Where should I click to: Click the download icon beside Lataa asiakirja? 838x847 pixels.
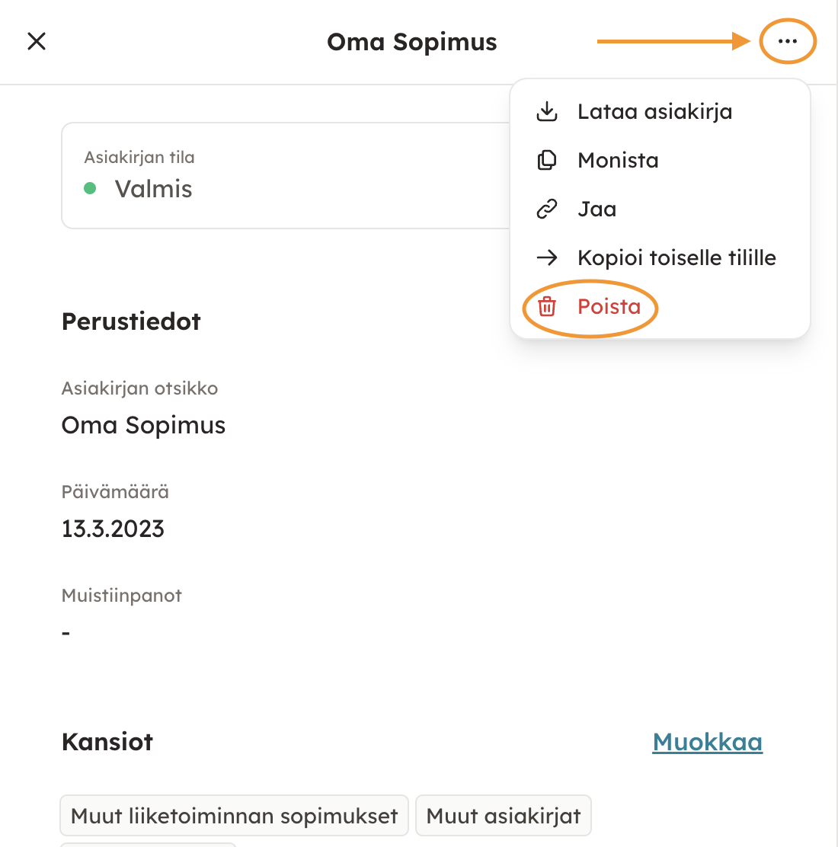pyautogui.click(x=547, y=112)
